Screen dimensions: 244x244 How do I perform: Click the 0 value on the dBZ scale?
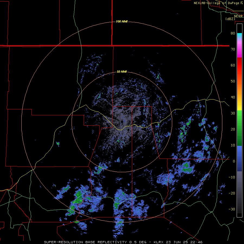point(234,161)
